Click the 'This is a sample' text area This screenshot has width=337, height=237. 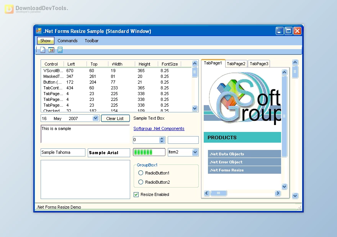tap(85, 134)
